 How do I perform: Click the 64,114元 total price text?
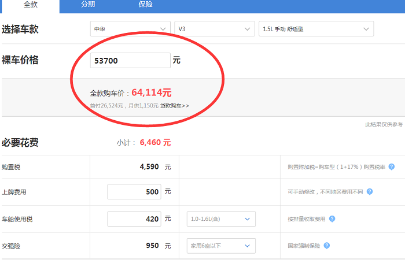click(x=152, y=92)
